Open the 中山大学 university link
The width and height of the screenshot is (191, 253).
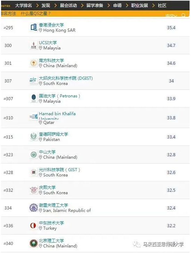pyautogui.click(x=47, y=152)
